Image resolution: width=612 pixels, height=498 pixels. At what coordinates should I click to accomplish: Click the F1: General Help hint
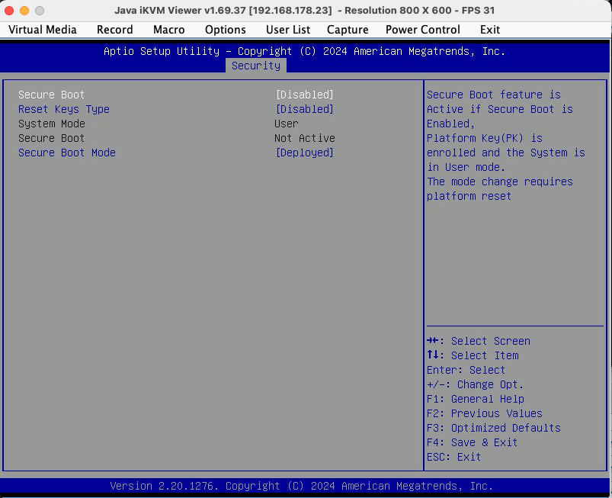click(x=476, y=399)
